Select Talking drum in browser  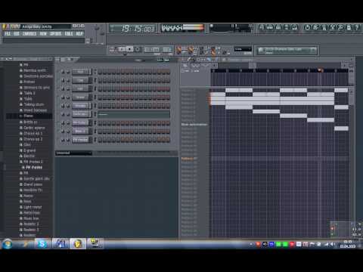point(34,104)
